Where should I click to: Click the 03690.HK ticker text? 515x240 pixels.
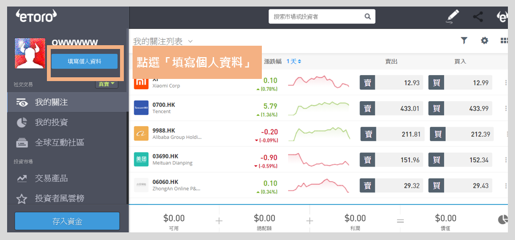(165, 156)
